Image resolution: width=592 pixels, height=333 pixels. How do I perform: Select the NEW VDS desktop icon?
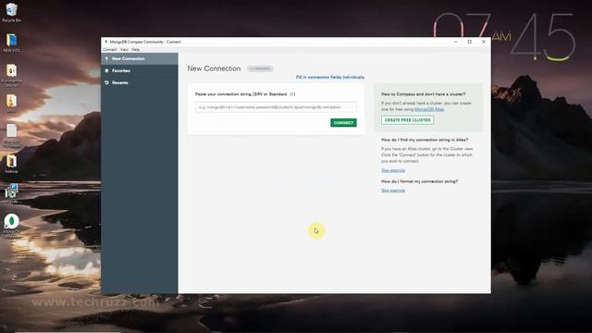11,43
